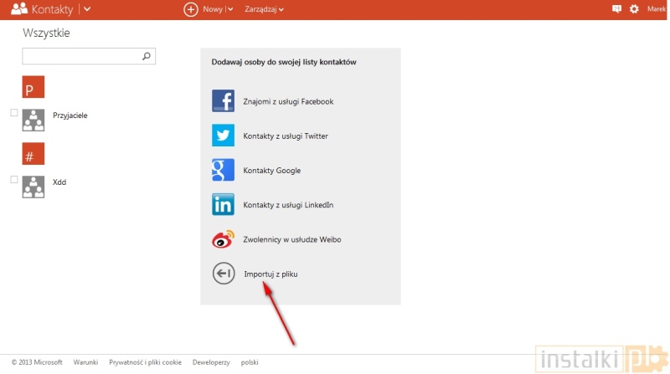Viewport: 670px width, 374px height.
Task: Click the Twitter bird icon
Action: tap(223, 136)
